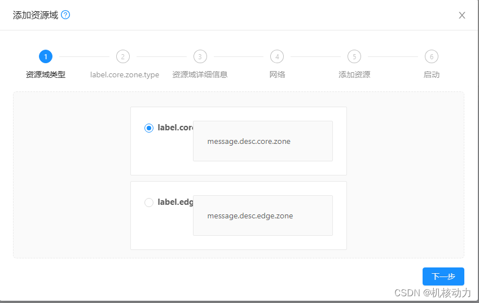Click the message.desc.core.zone description text

click(x=249, y=142)
